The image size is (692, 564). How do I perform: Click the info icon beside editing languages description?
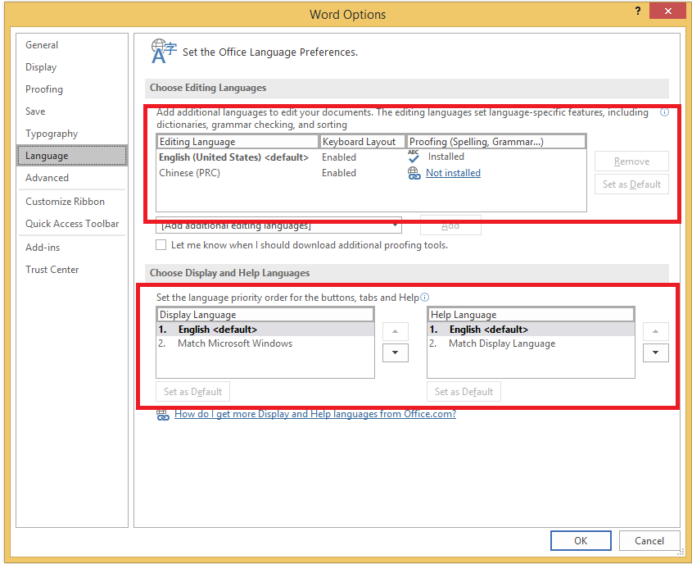point(664,112)
